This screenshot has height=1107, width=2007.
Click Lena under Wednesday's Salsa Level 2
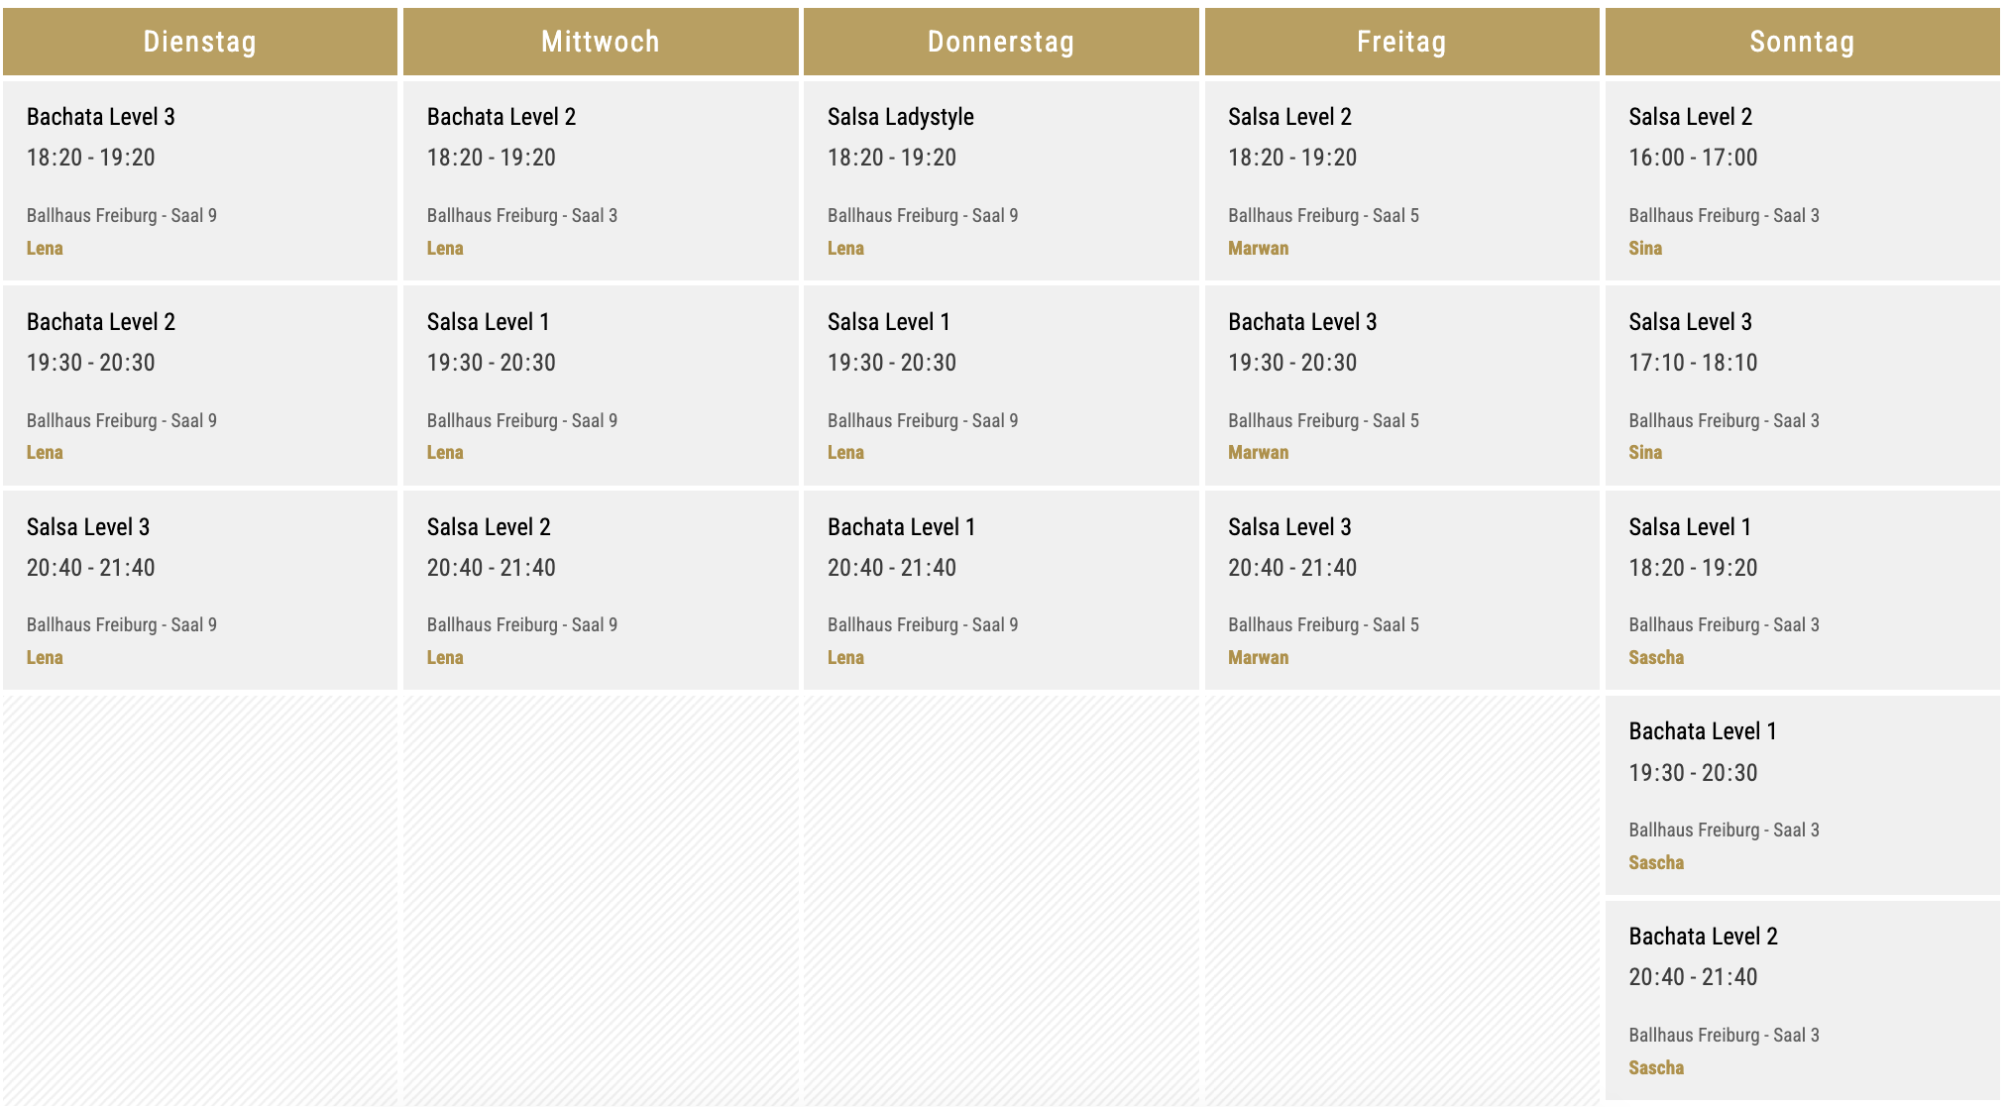(x=445, y=658)
